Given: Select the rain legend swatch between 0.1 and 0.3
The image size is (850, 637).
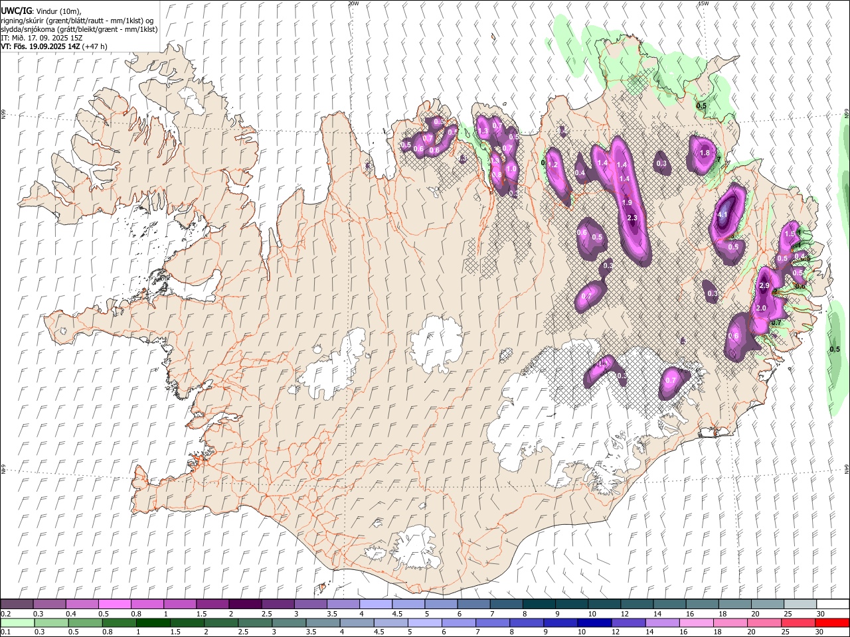Looking at the screenshot, I should (17, 622).
